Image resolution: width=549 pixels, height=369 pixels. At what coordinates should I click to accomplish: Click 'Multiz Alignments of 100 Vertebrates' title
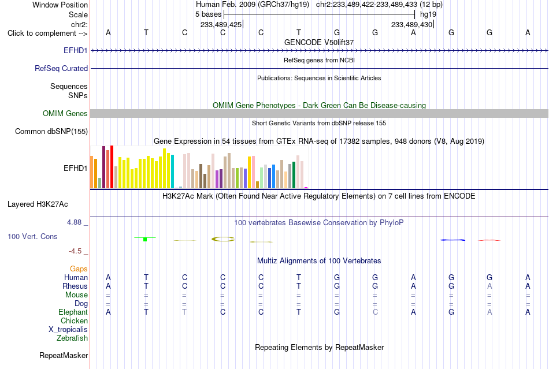pyautogui.click(x=319, y=260)
